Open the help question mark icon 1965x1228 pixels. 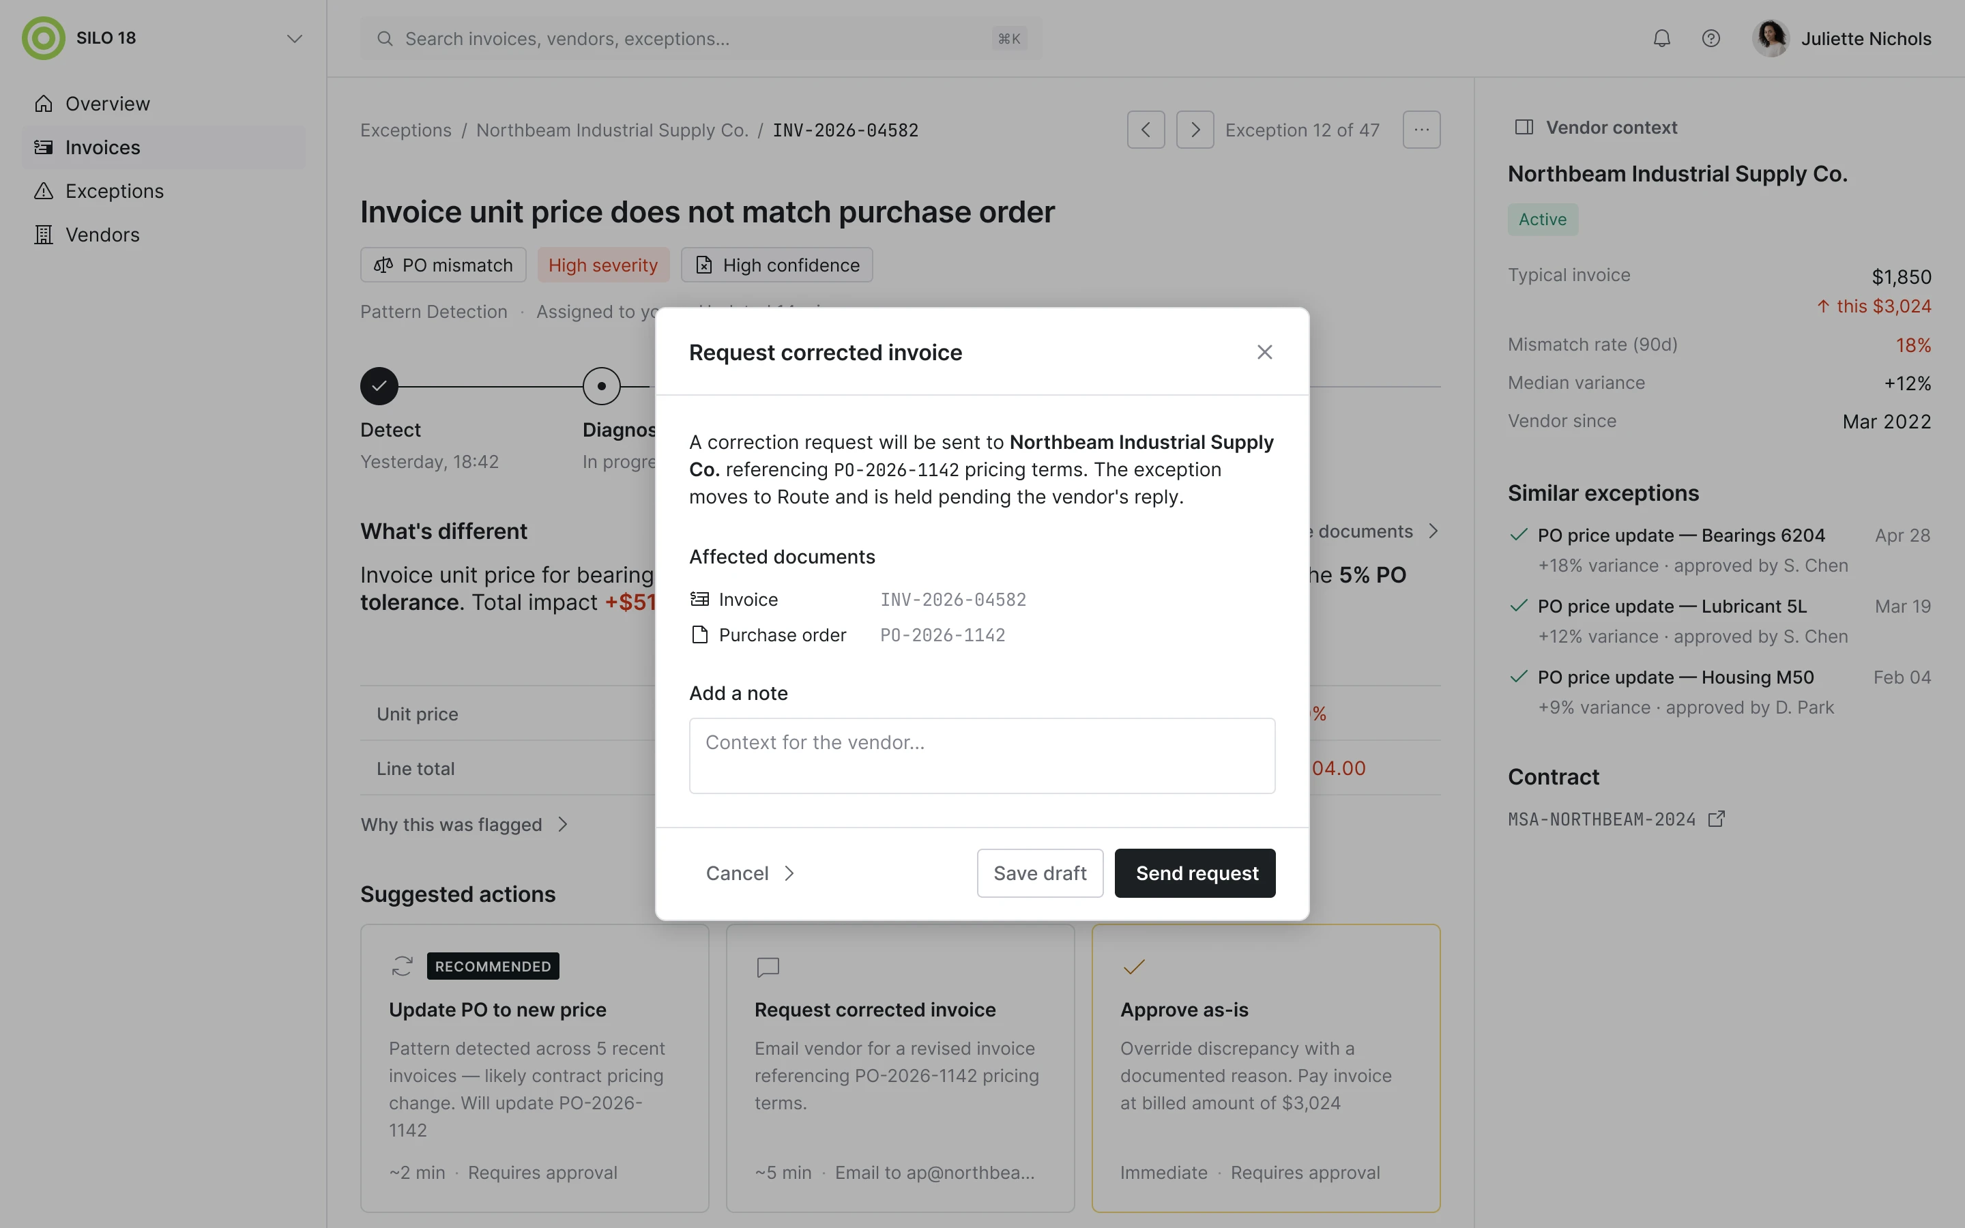(x=1711, y=38)
